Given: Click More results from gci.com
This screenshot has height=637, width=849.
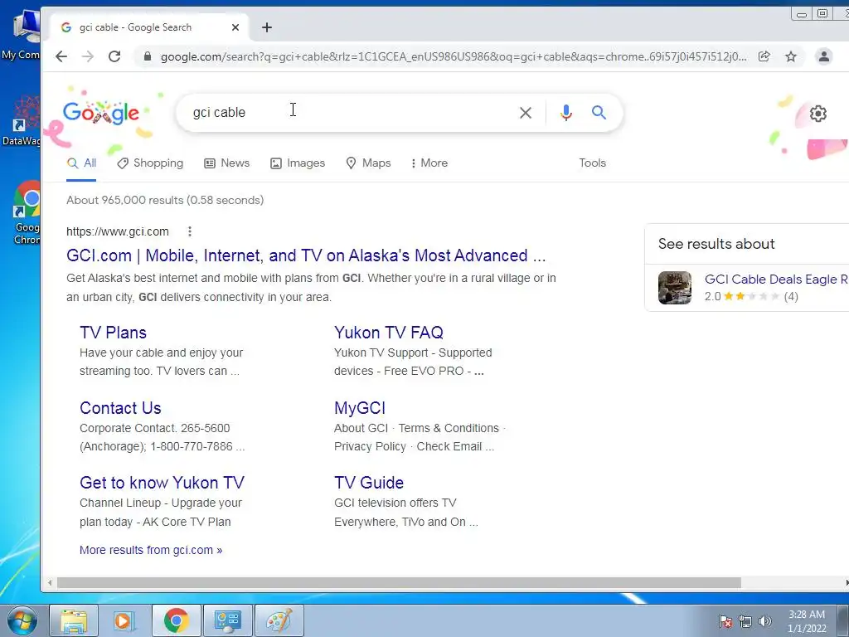Looking at the screenshot, I should click(151, 550).
